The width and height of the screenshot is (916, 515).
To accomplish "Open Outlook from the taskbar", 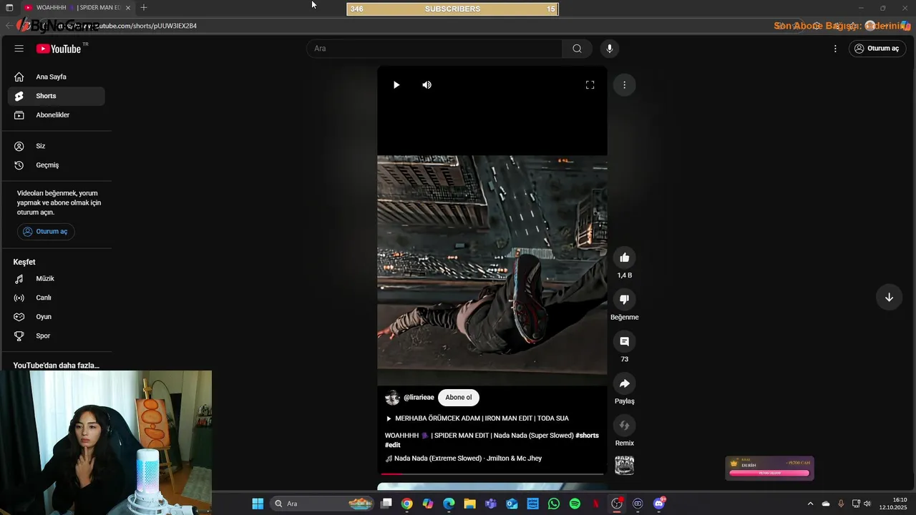I will (x=512, y=504).
